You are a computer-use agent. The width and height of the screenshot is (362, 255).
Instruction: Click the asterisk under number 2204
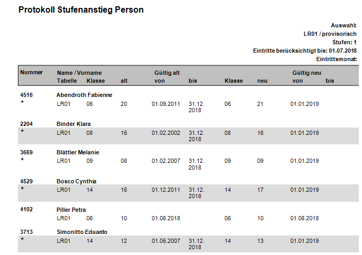click(22, 131)
